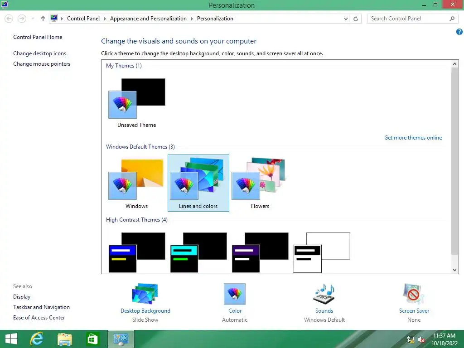Open the Windows Start button
The height and width of the screenshot is (348, 464).
[11, 339]
